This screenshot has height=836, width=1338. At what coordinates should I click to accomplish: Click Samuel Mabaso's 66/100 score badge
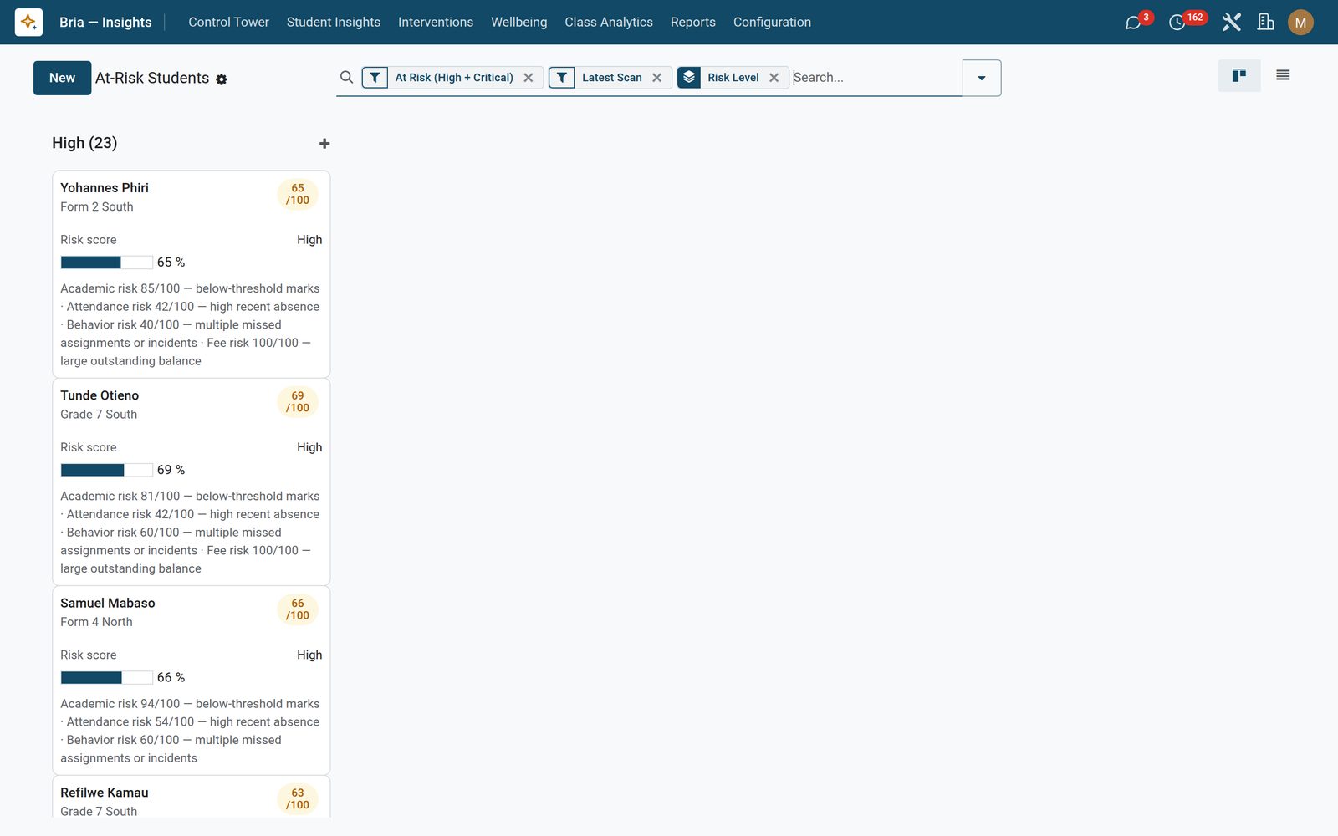[298, 609]
